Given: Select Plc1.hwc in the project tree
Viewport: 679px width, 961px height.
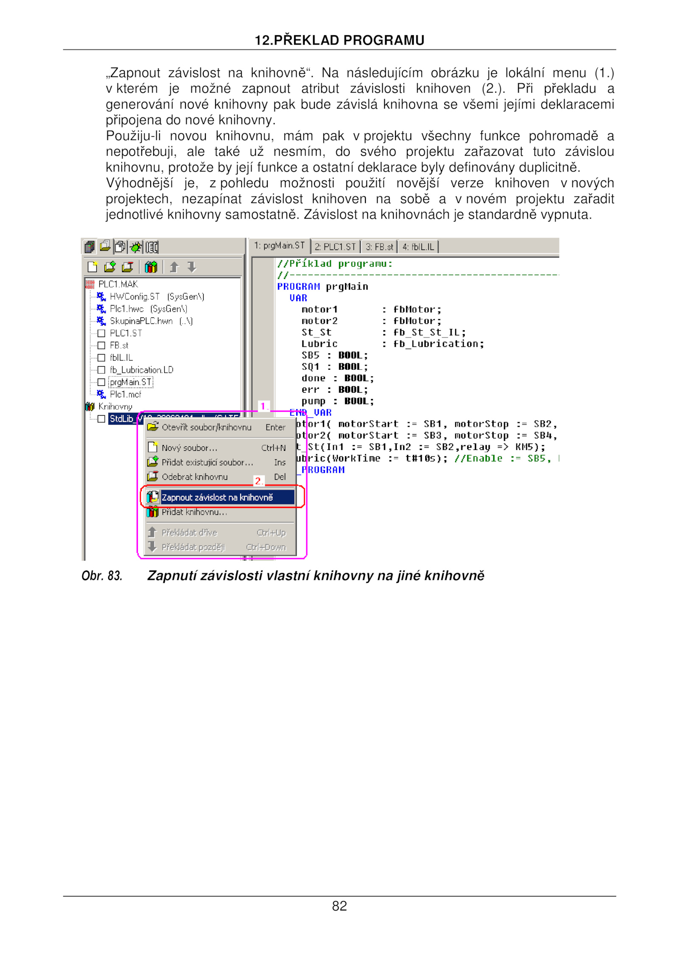Looking at the screenshot, I should [x=149, y=309].
